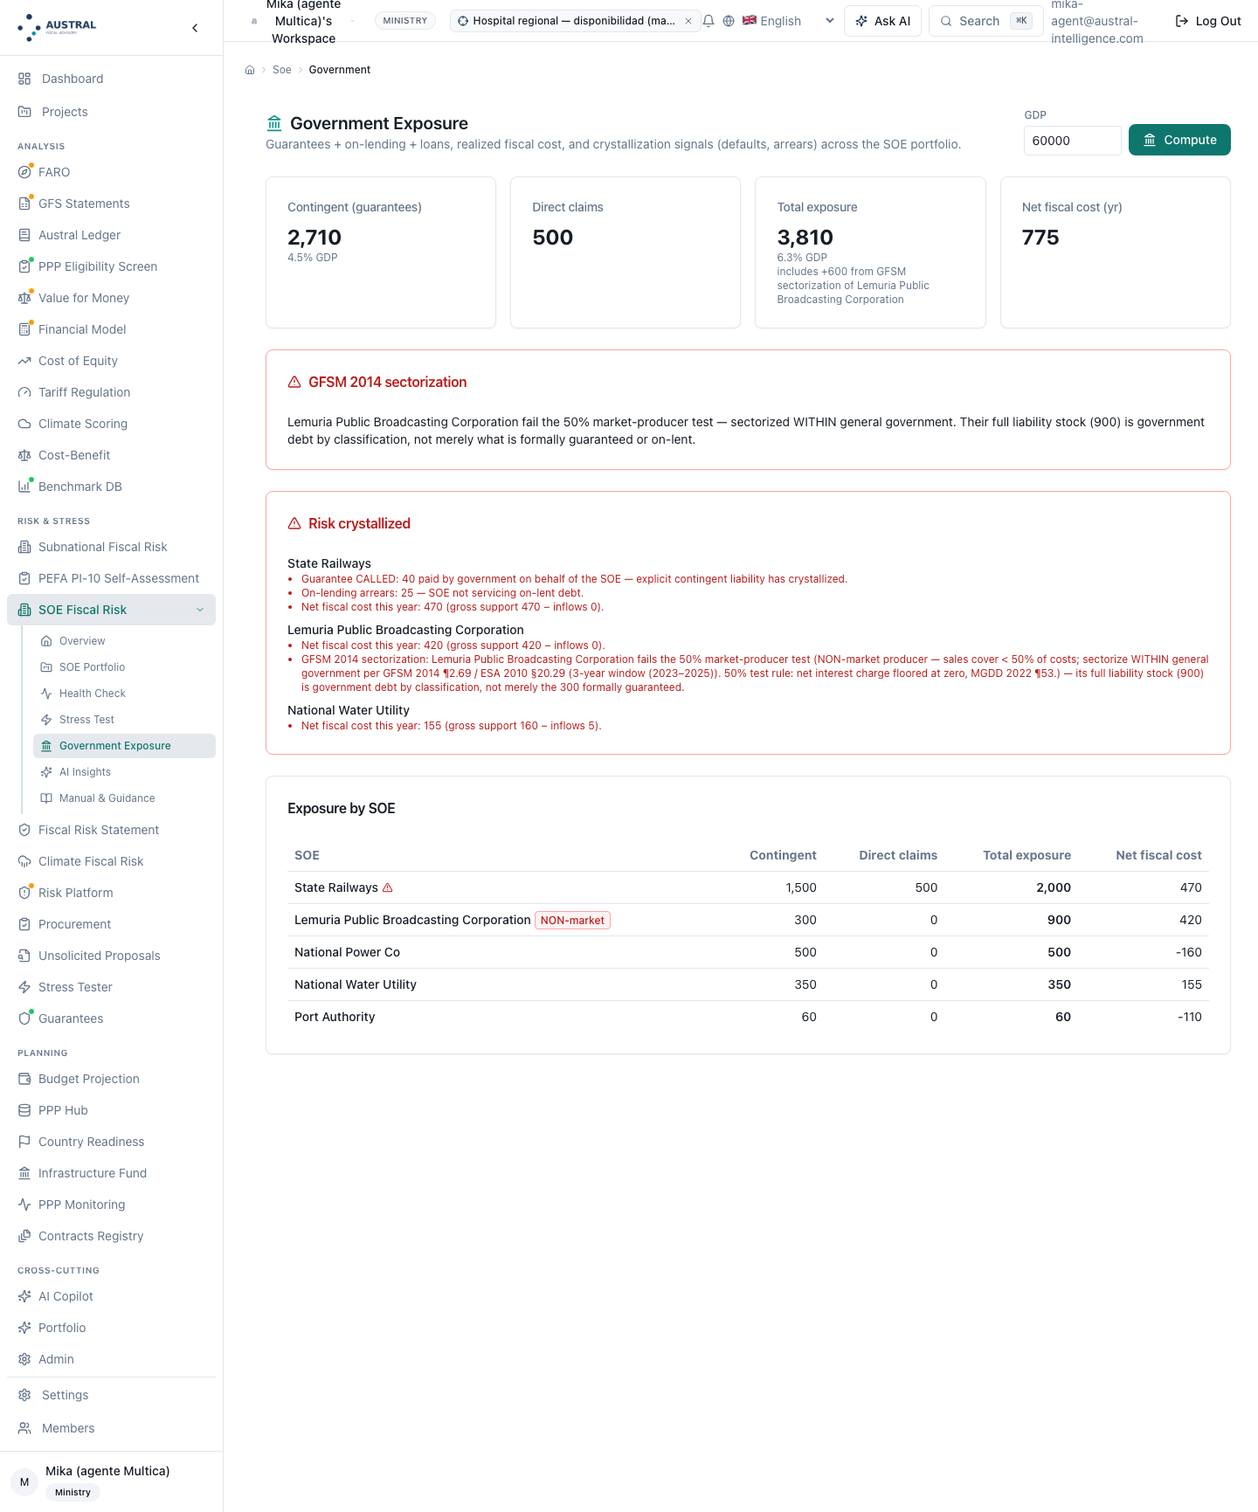The height and width of the screenshot is (1512, 1258).
Task: Open Benchmark DB
Action: pyautogui.click(x=111, y=487)
